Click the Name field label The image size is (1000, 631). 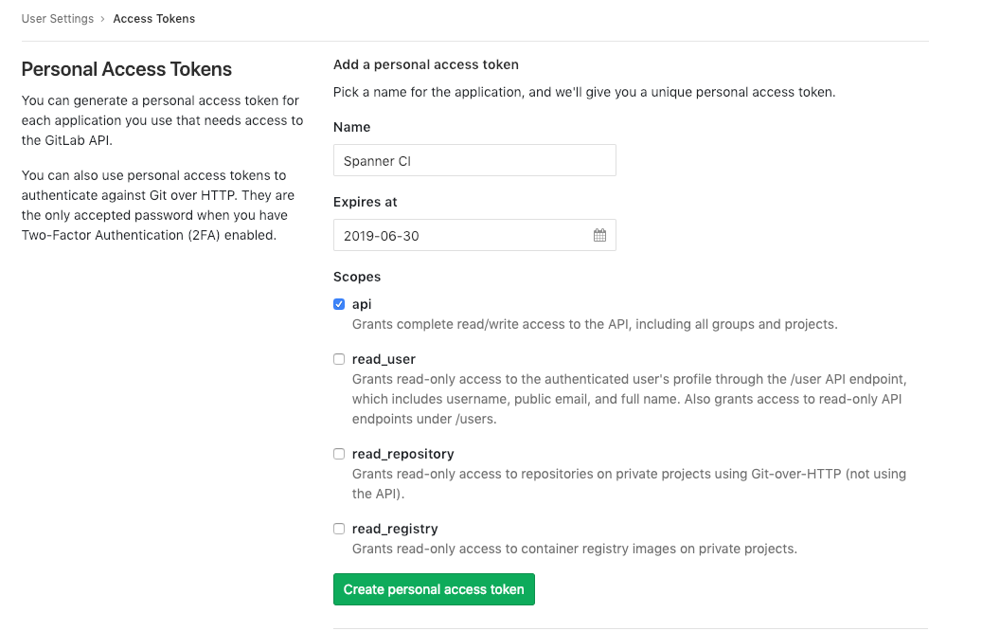pos(351,127)
